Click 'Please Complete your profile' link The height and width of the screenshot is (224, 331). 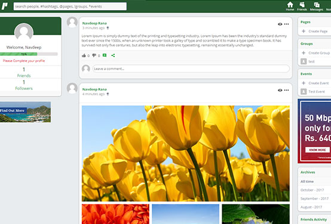pos(24,61)
